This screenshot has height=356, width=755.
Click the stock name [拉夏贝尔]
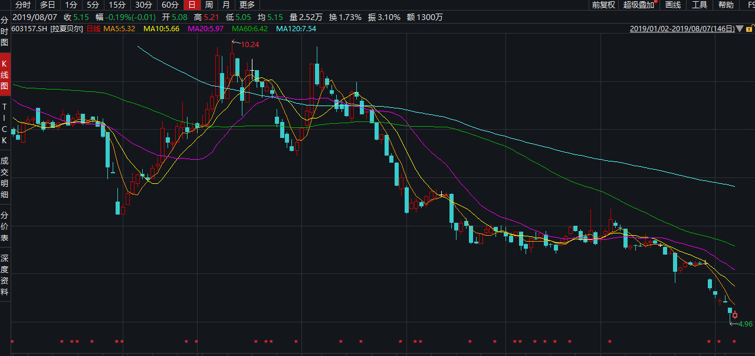tap(67, 28)
